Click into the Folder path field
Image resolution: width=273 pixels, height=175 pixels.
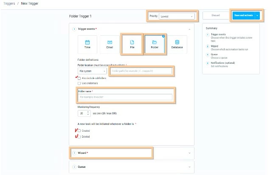141,71
